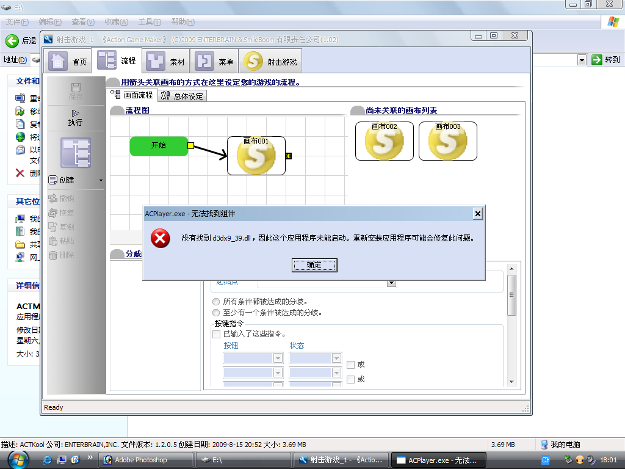This screenshot has height=469, width=625.
Task: Switch to Adobe Photoshop taskbar button
Action: click(x=145, y=460)
